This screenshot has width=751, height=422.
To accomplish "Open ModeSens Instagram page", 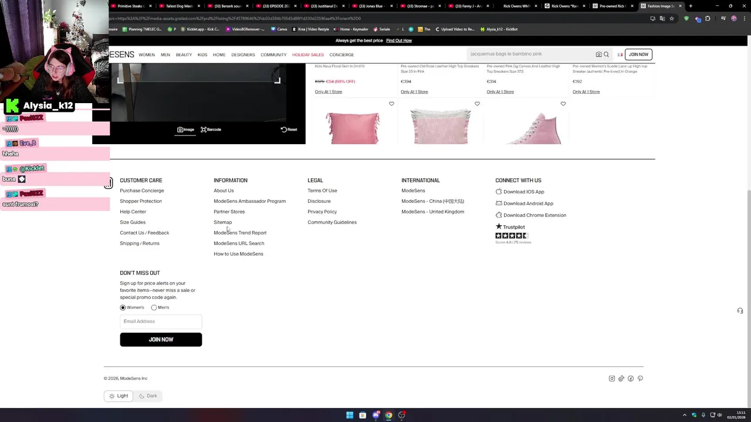I will 612,379.
